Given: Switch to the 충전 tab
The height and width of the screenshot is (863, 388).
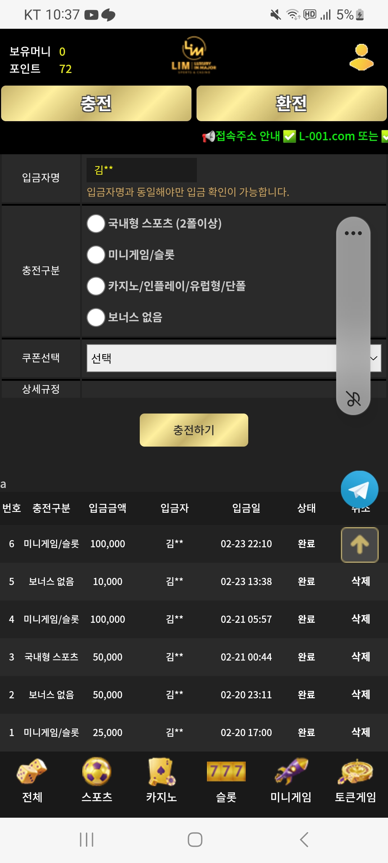Looking at the screenshot, I should [96, 104].
